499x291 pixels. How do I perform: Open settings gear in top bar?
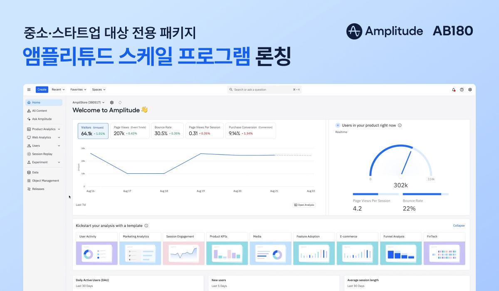(470, 89)
